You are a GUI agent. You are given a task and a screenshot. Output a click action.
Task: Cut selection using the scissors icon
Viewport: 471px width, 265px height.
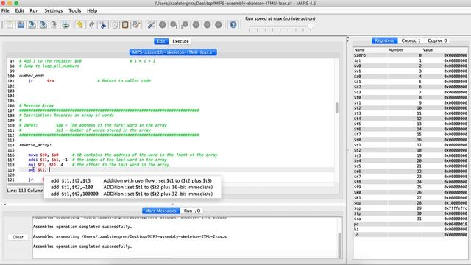click(x=103, y=24)
